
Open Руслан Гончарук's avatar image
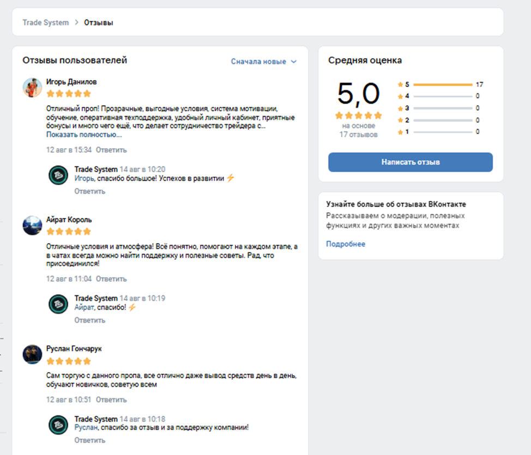click(x=32, y=354)
